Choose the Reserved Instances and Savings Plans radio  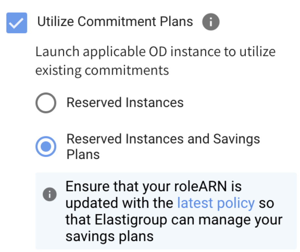click(46, 147)
